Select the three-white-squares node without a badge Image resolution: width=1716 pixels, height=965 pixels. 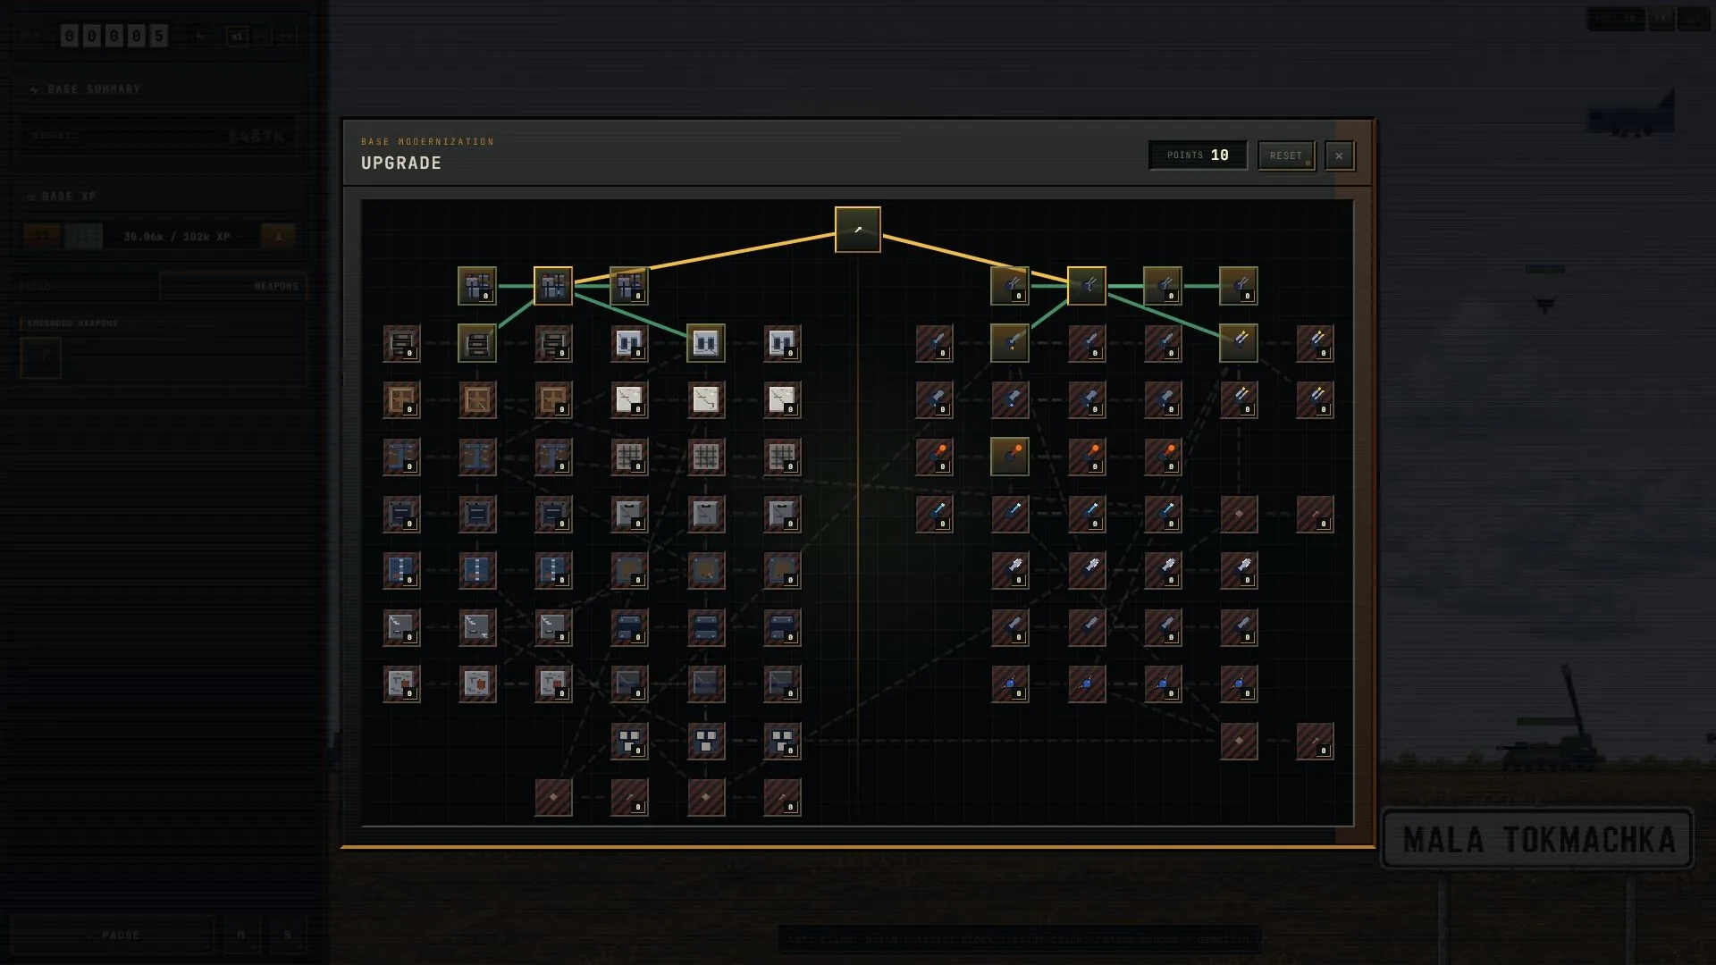[x=706, y=741]
